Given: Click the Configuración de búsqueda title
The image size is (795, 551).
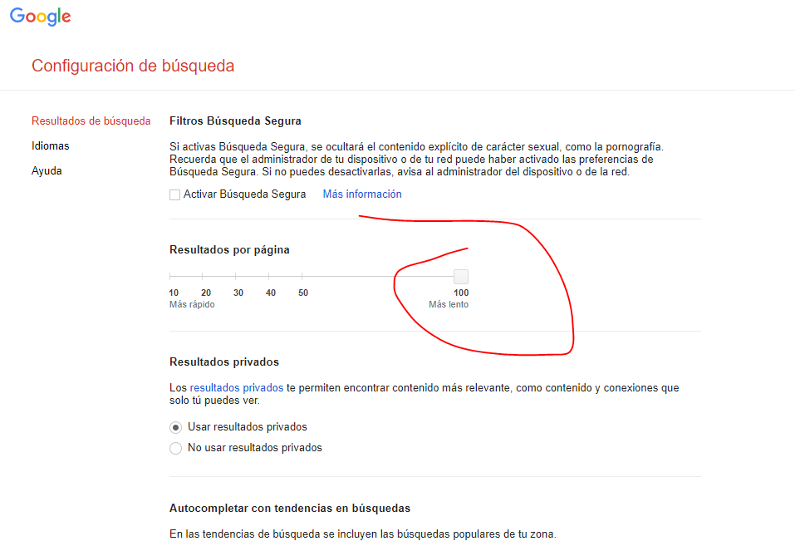Looking at the screenshot, I should [133, 66].
